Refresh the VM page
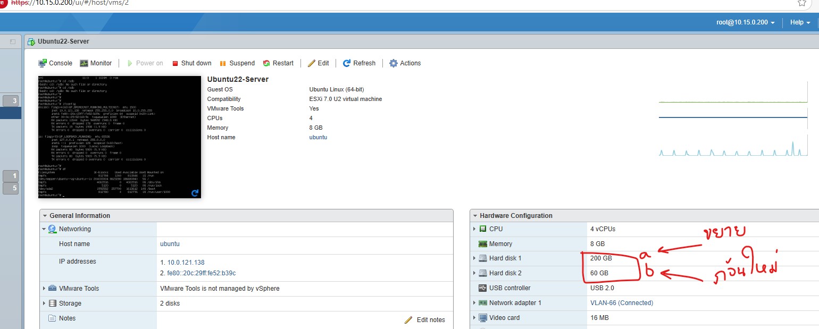819x329 pixels. (x=359, y=63)
